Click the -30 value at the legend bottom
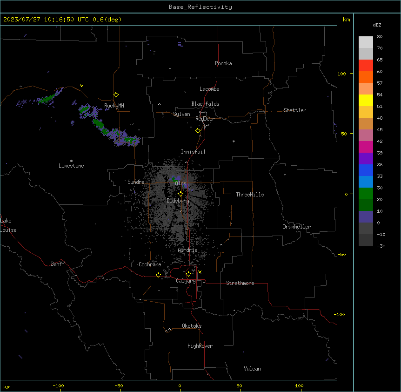 click(x=381, y=246)
